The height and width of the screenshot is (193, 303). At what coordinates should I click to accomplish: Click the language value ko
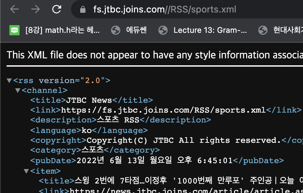86,130
